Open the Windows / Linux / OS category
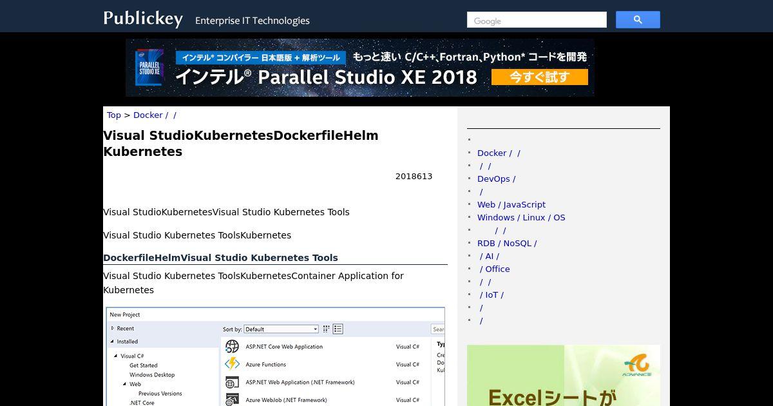The height and width of the screenshot is (406, 773). (x=521, y=217)
